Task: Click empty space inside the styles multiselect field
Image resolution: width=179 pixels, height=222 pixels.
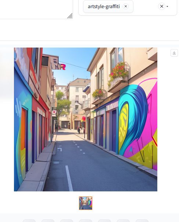Action: pyautogui.click(x=146, y=6)
